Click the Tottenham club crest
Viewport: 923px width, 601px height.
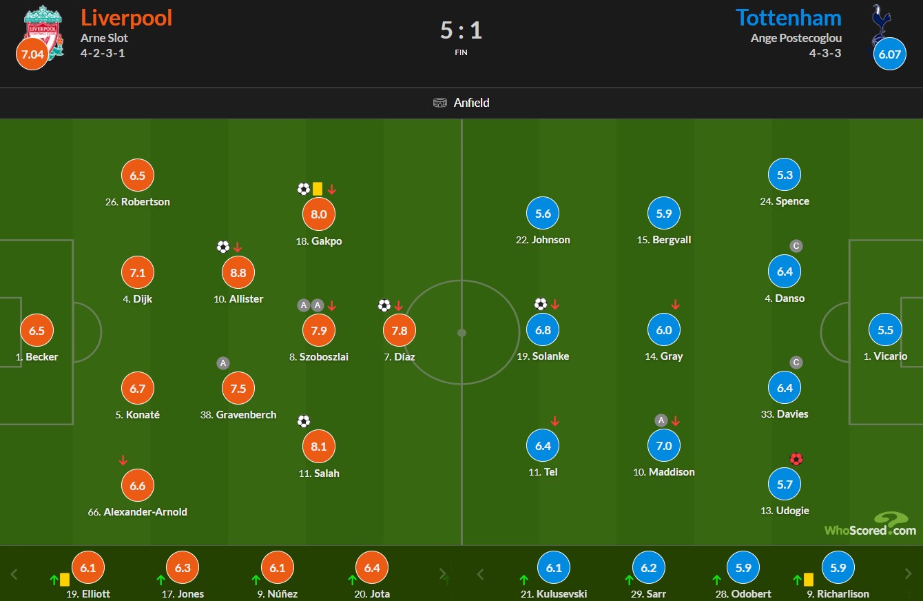point(879,28)
